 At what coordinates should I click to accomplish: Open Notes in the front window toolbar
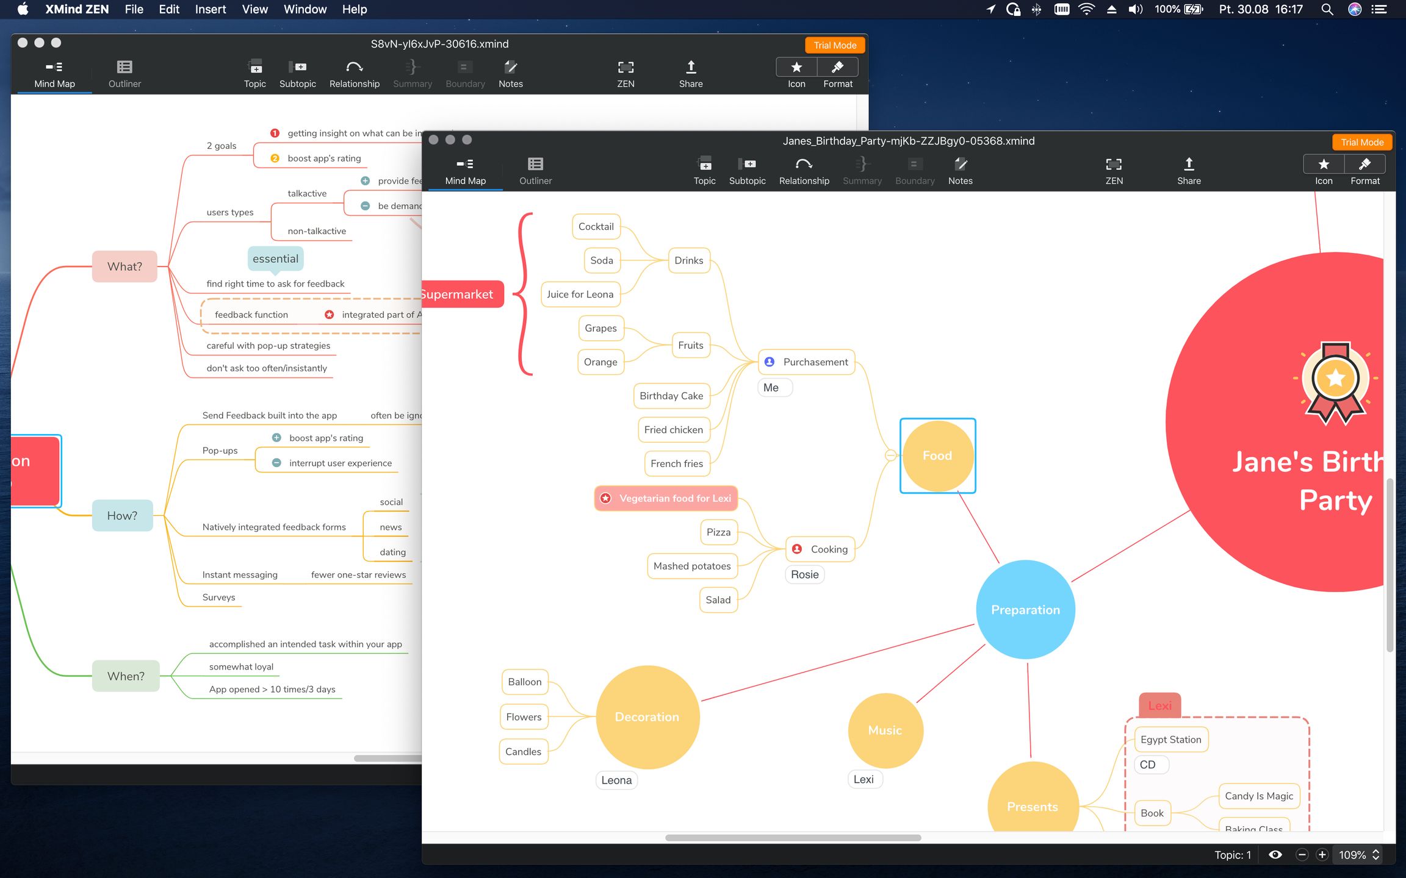pyautogui.click(x=960, y=165)
